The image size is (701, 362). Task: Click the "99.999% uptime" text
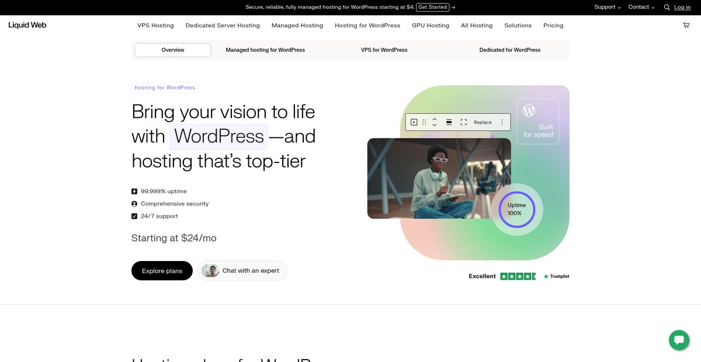(164, 192)
